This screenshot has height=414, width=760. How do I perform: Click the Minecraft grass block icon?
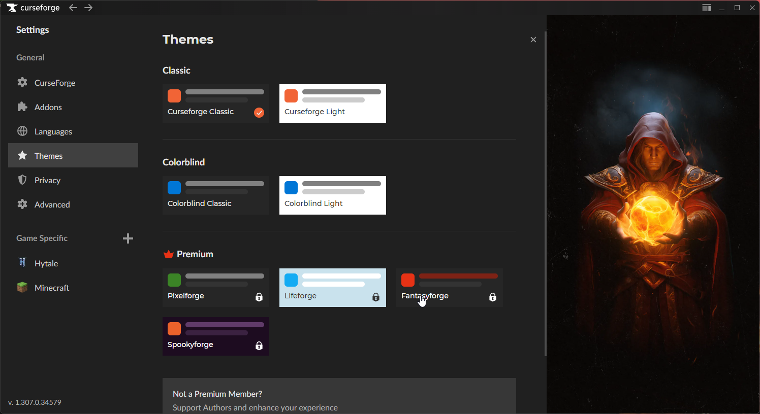pos(22,287)
